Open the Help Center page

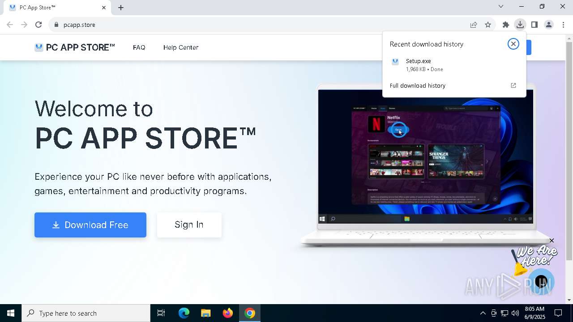click(181, 47)
